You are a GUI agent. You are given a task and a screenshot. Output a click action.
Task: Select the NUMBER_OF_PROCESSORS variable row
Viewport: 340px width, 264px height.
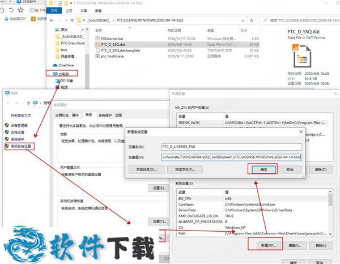point(253,222)
